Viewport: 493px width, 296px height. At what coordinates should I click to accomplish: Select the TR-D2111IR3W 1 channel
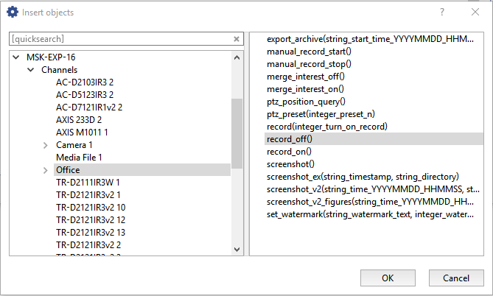click(88, 183)
